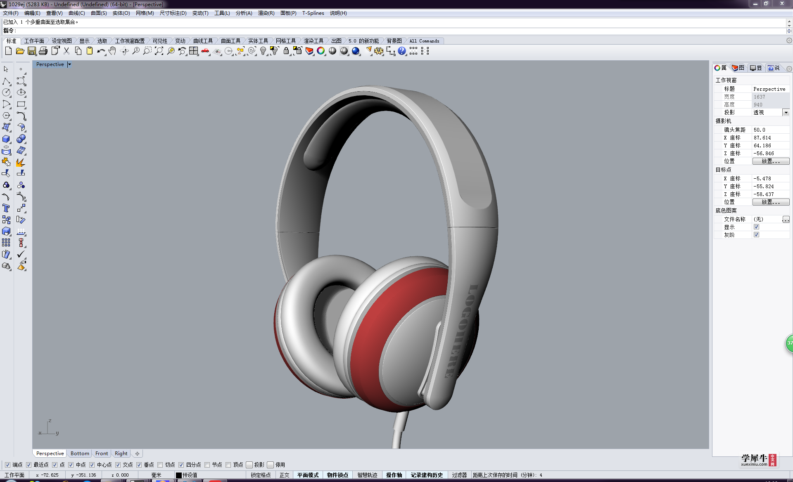This screenshot has height=482, width=793.
Task: Switch to the 曲线工具 toolbar tab
Action: 203,41
